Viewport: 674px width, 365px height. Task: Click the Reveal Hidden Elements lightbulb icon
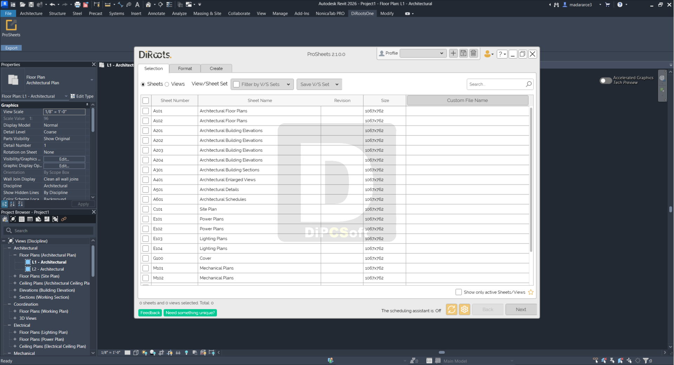[x=186, y=352]
